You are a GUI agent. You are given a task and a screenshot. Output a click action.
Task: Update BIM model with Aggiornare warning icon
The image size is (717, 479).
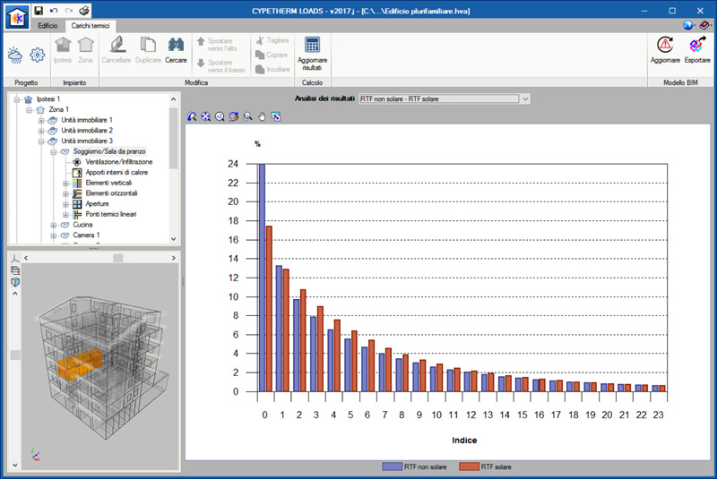[x=665, y=50]
